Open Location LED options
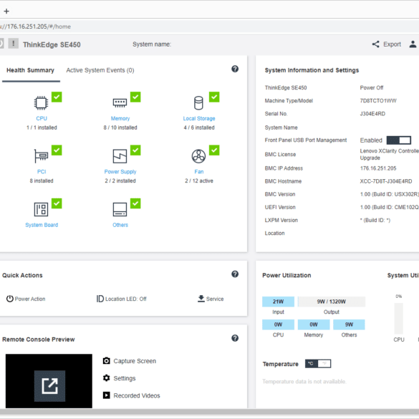 (x=122, y=299)
